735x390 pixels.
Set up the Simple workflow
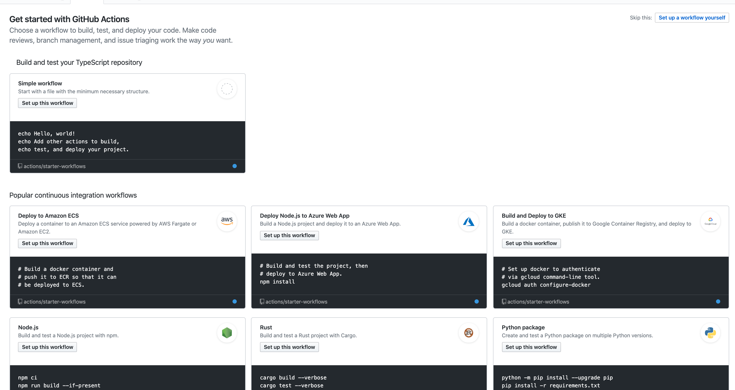47,103
